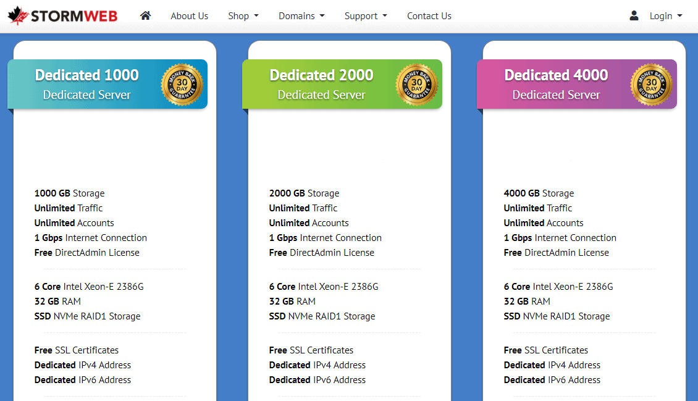Expand the Support dropdown menu
Viewport: 698px width, 401px height.
[x=366, y=16]
